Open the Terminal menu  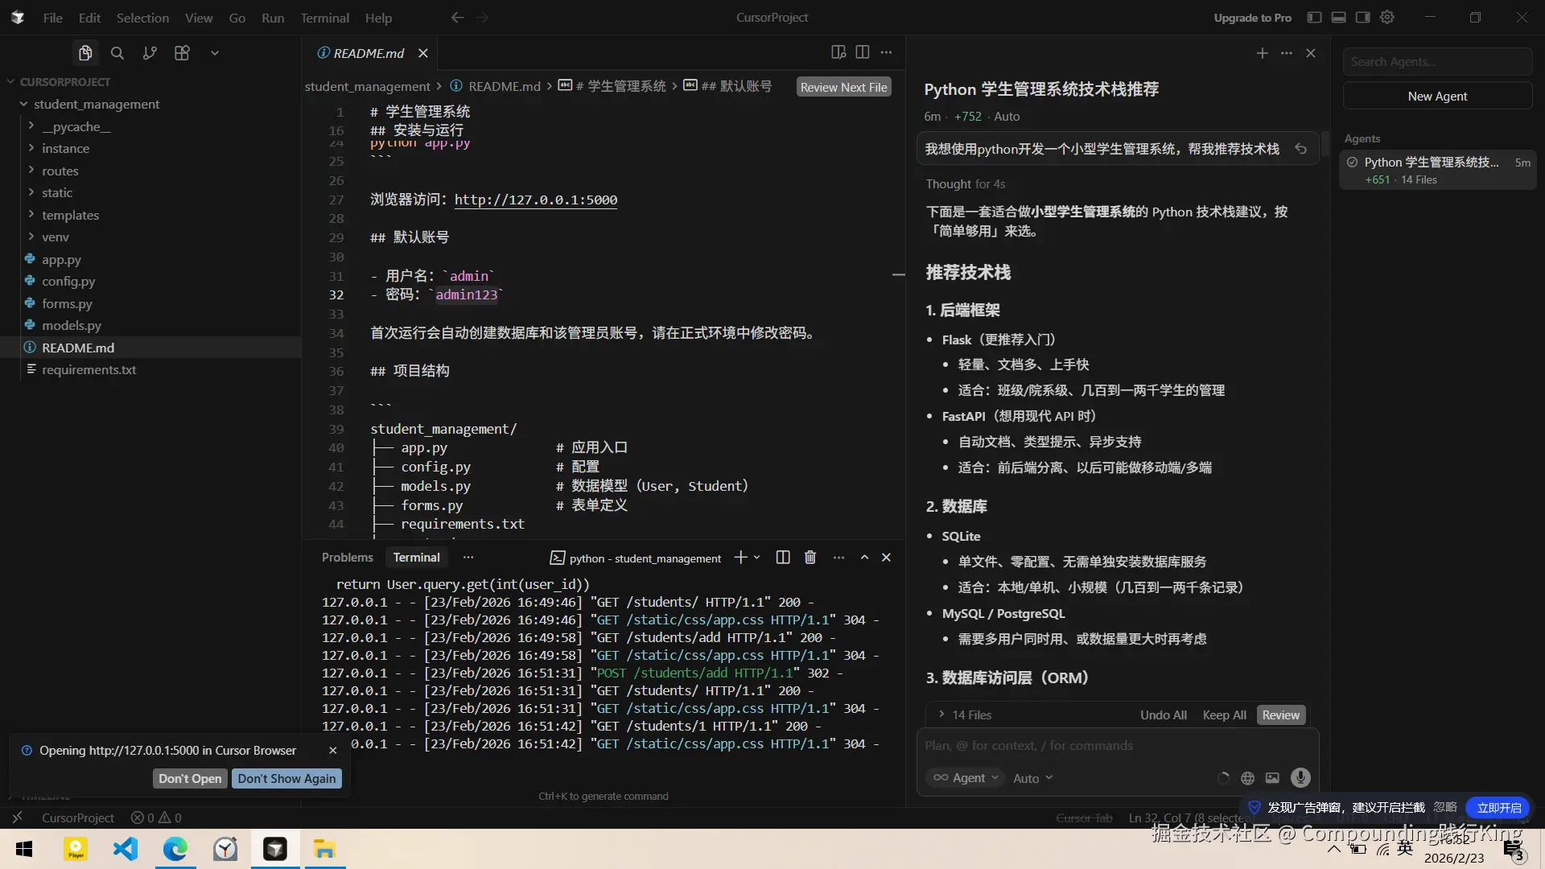click(x=324, y=18)
